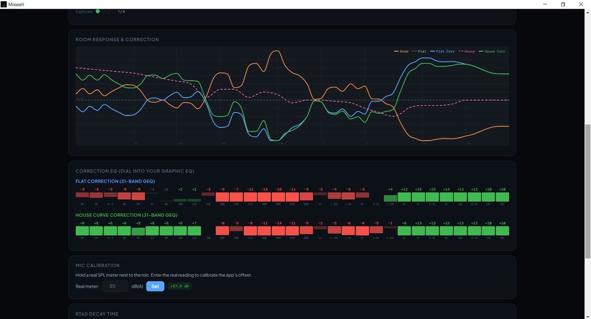Select the -16 band in Flat Correction

[x=278, y=197]
